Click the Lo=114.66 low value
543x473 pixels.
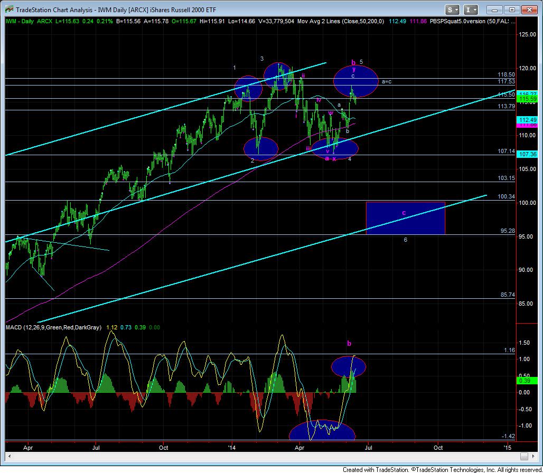[242, 22]
